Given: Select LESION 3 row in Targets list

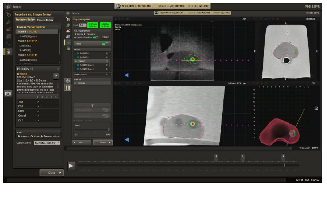Looking at the screenshot, I should pos(92,61).
